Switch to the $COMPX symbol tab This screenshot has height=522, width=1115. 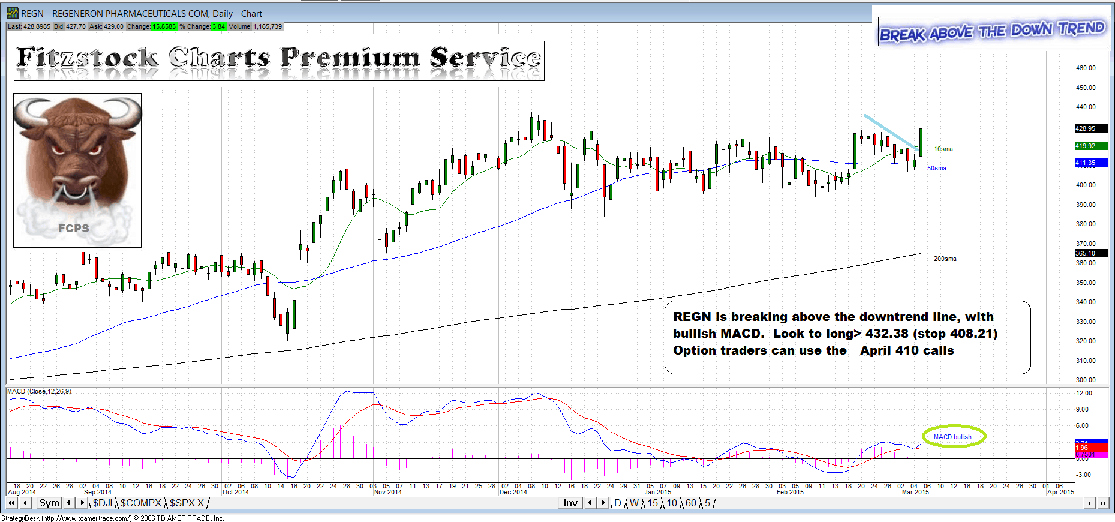pyautogui.click(x=141, y=503)
